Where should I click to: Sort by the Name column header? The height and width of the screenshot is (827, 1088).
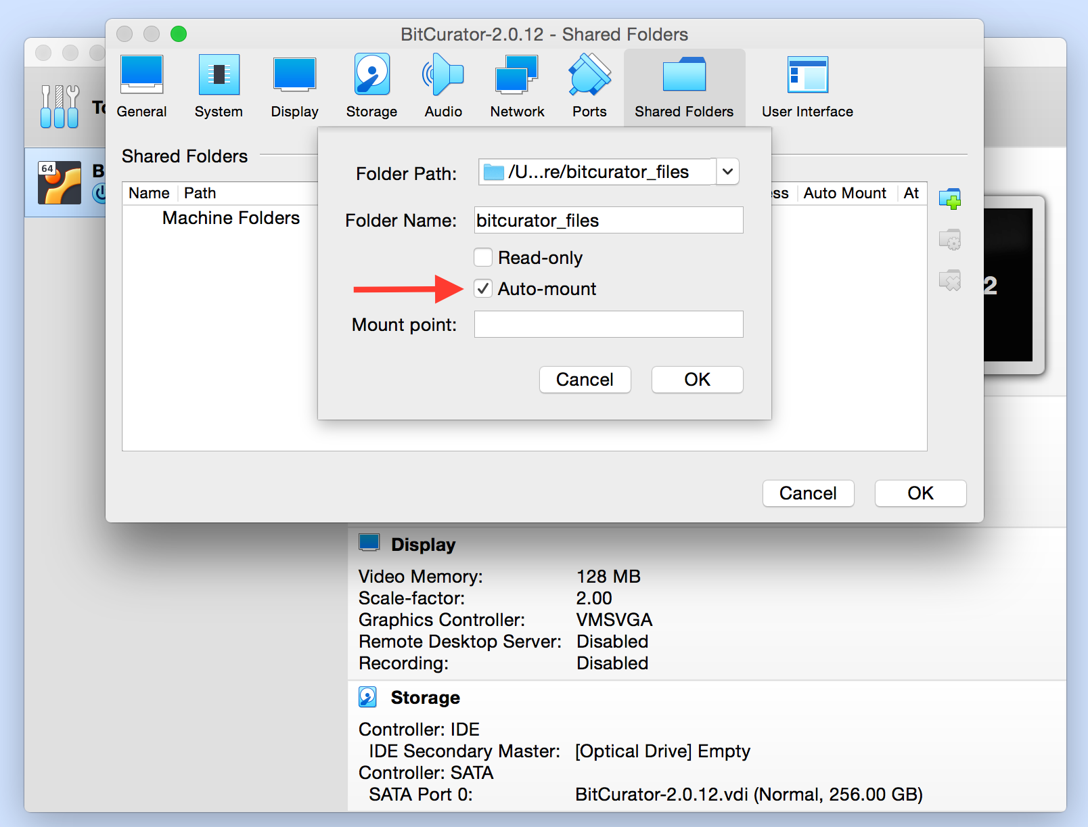pyautogui.click(x=150, y=194)
